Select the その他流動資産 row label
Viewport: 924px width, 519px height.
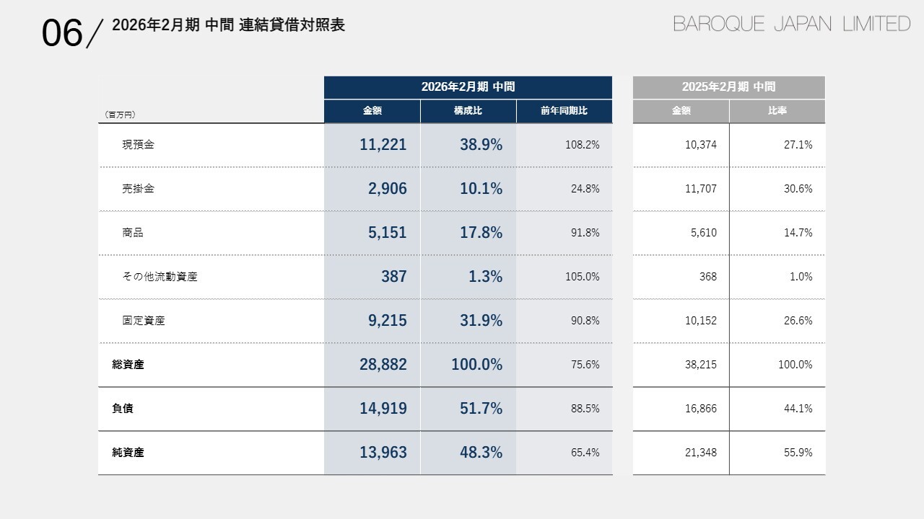(160, 277)
